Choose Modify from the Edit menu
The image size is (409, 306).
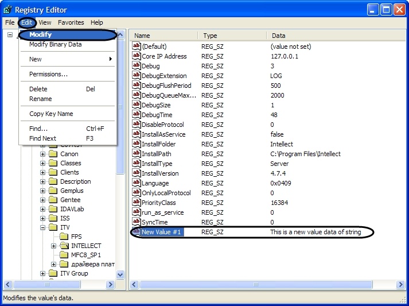(41, 35)
